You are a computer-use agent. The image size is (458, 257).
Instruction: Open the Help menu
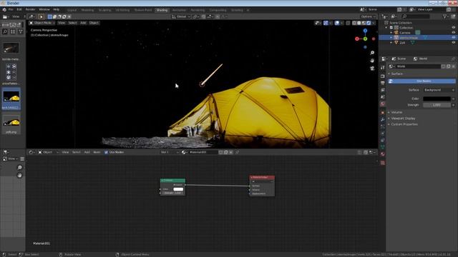[57, 9]
